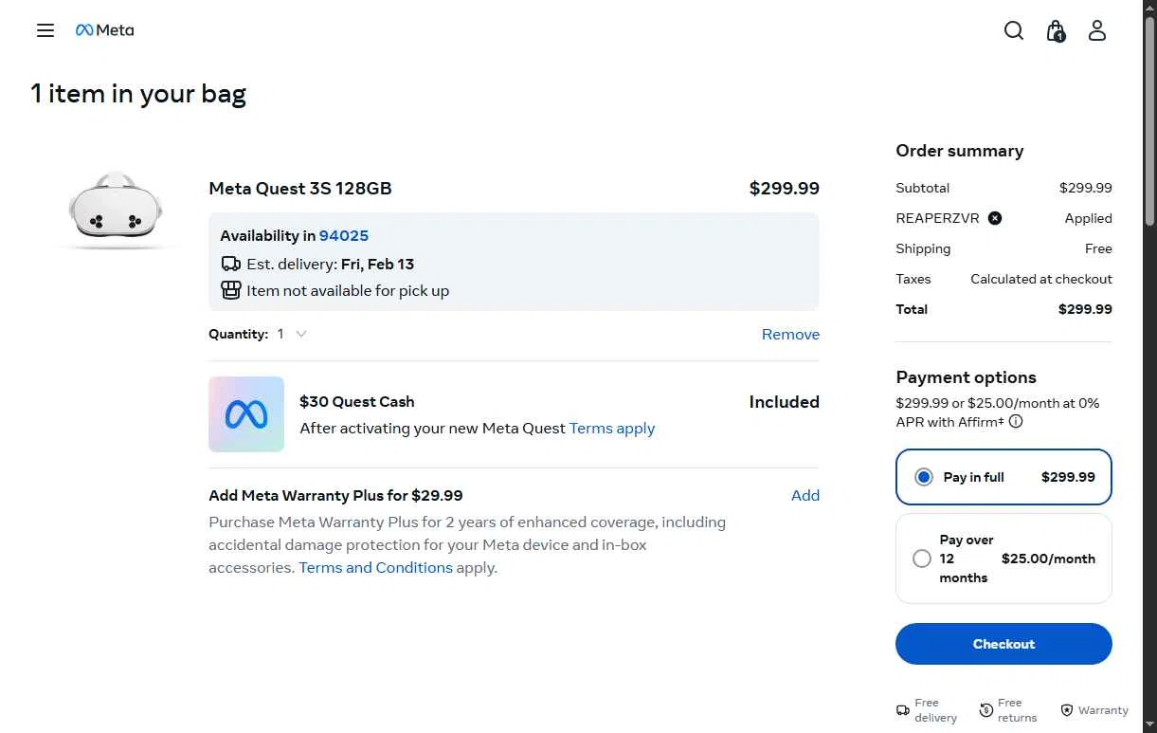Viewport: 1157px width, 733px height.
Task: Click the Subtotal $299.99 value
Action: pos(1086,188)
